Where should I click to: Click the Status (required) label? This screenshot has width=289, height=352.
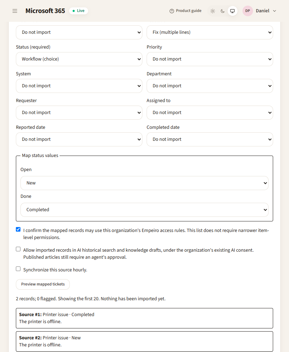(33, 47)
